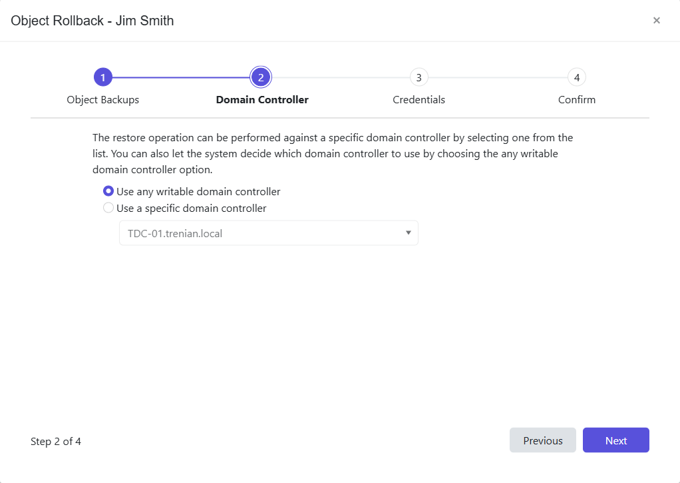
Task: Click the step 3 circle icon
Action: coord(419,77)
